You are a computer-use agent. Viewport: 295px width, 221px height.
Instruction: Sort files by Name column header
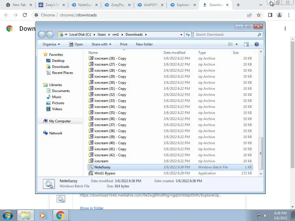tap(124, 53)
